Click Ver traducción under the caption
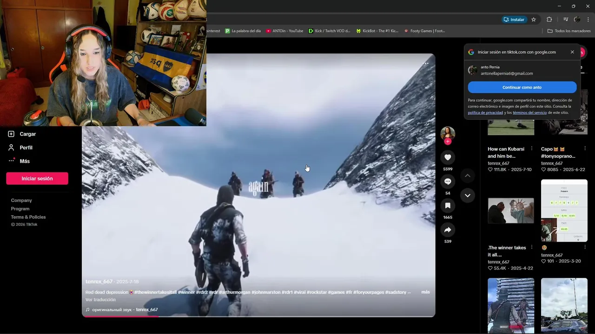This screenshot has width=595, height=334. (x=100, y=300)
